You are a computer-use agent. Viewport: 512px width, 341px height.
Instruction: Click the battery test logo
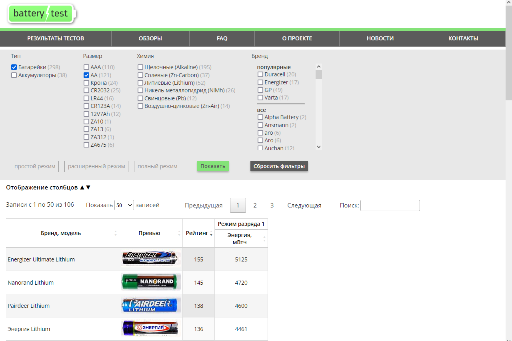[42, 14]
